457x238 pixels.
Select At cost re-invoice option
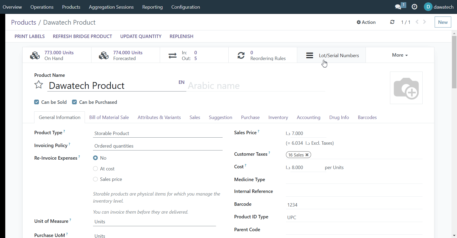coord(95,169)
